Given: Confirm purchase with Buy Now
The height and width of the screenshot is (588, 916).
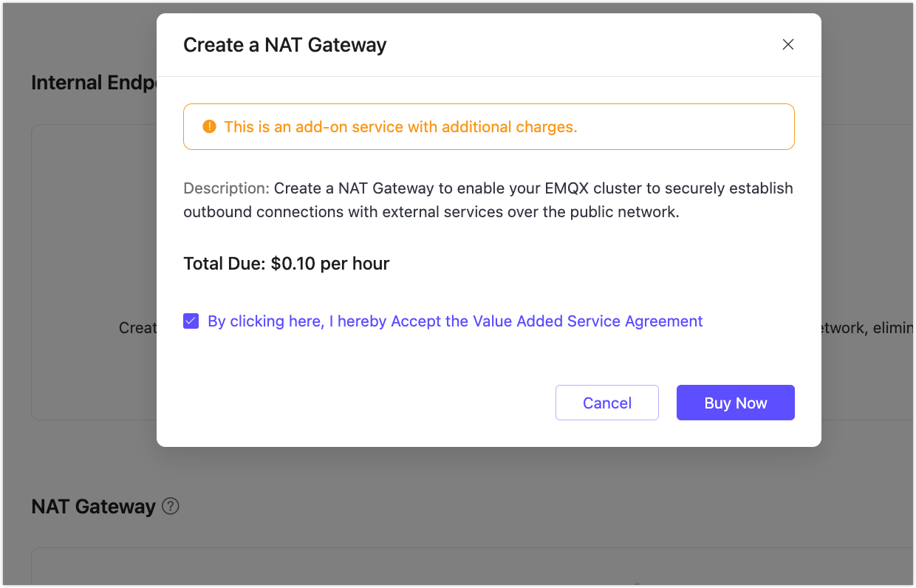Looking at the screenshot, I should [735, 403].
